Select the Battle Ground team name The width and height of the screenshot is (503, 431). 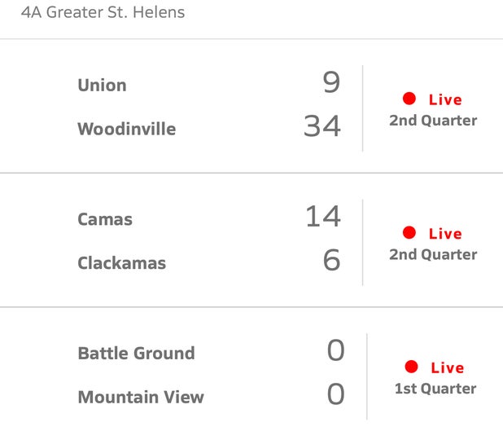click(x=137, y=354)
